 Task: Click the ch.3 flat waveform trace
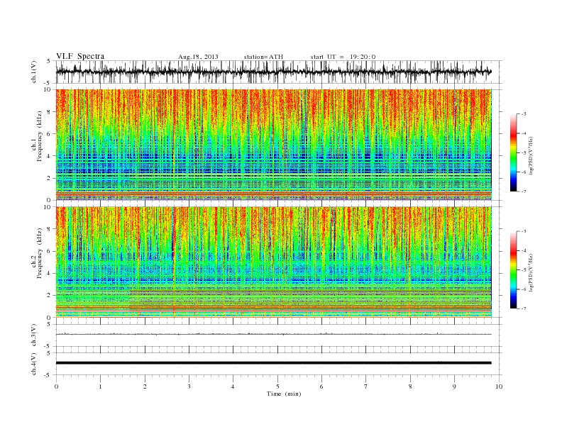pos(274,334)
